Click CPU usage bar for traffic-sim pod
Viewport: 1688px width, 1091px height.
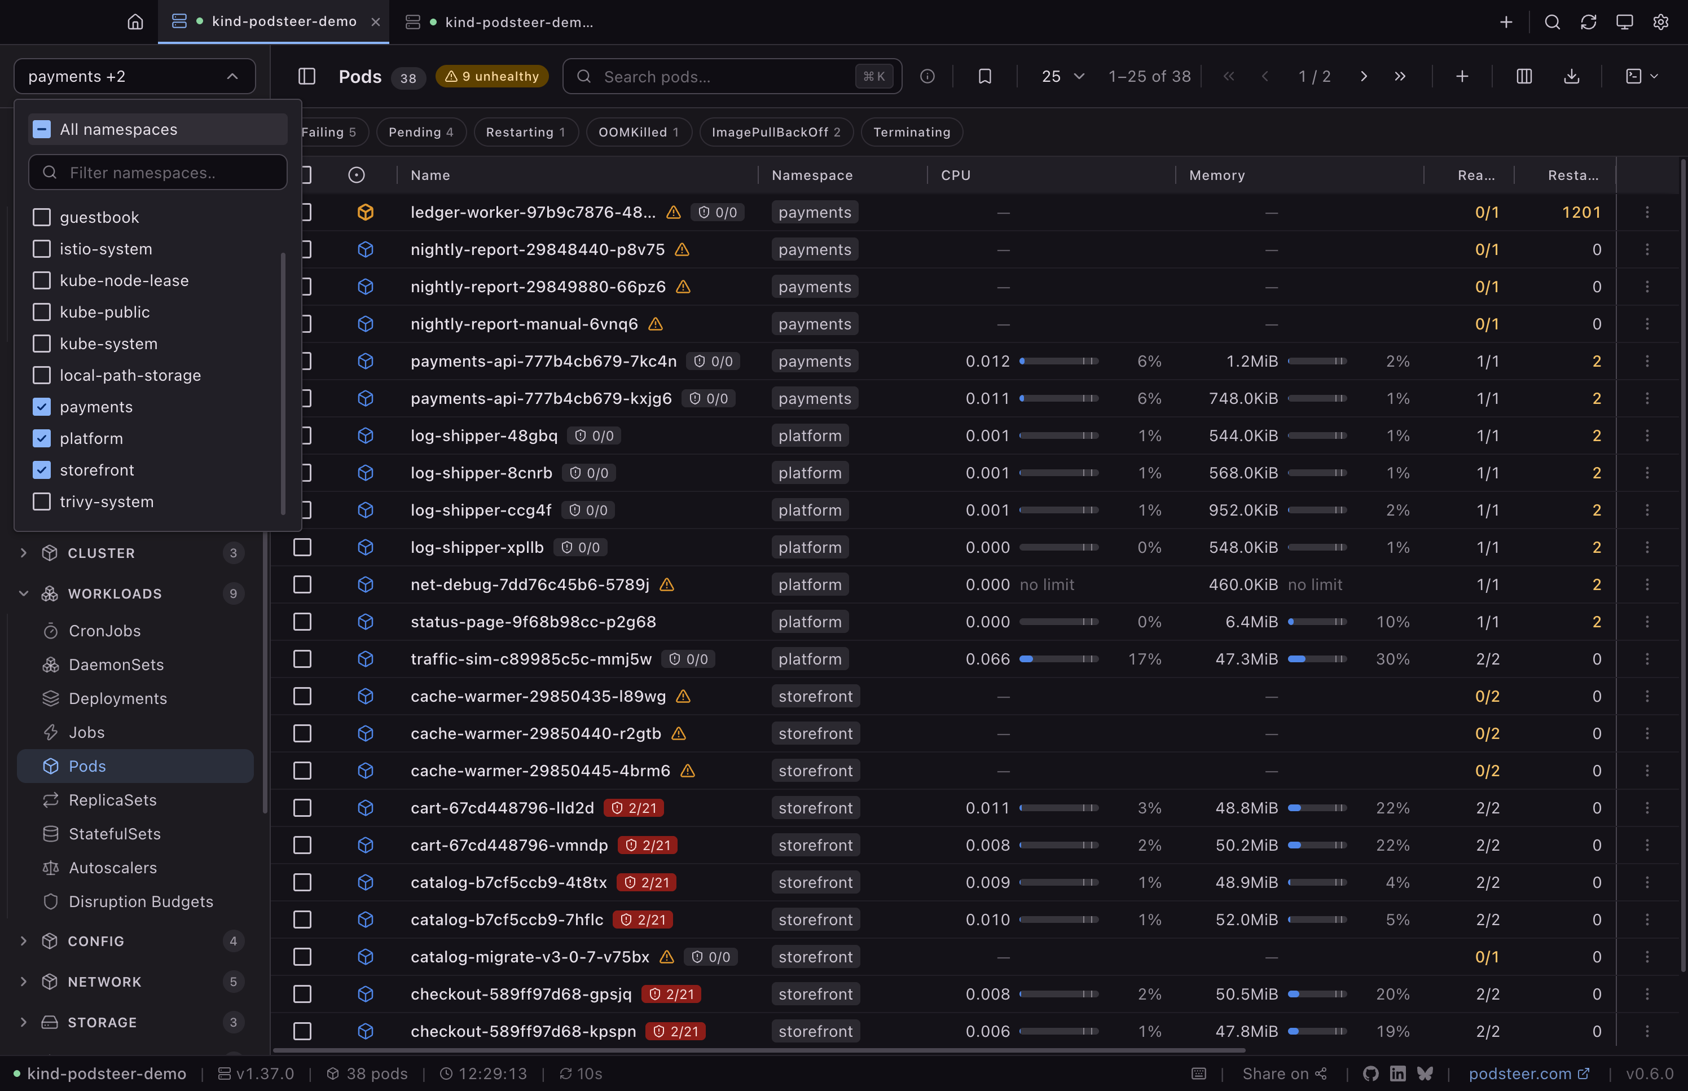[x=1059, y=659]
